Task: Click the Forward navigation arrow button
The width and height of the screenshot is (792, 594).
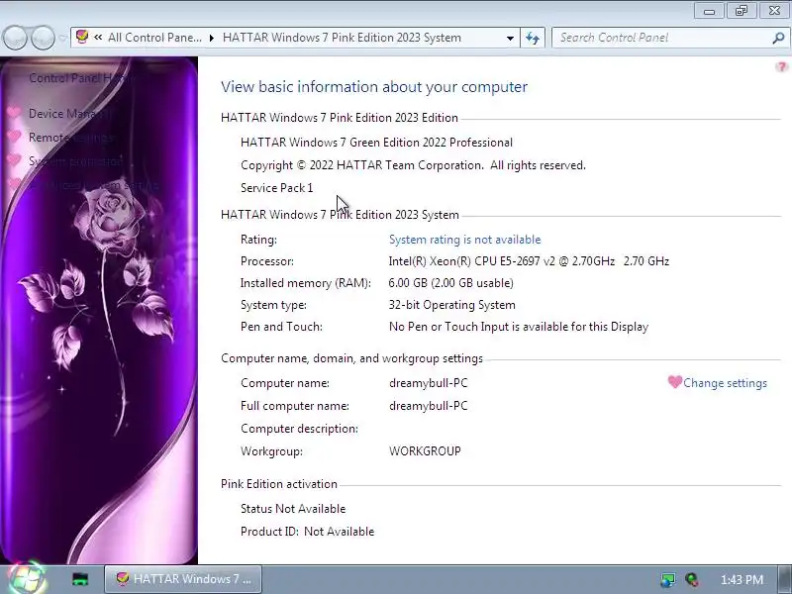Action: (43, 38)
